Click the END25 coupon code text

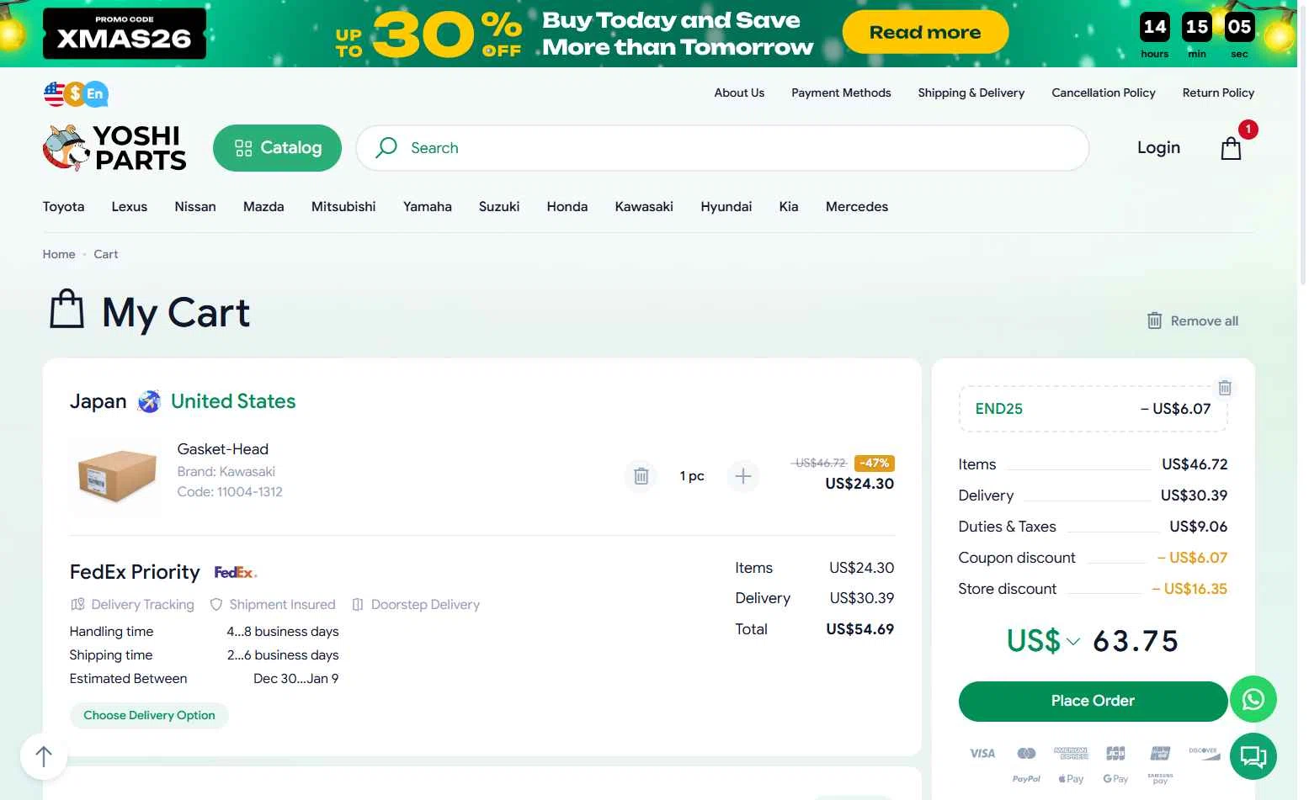click(999, 410)
